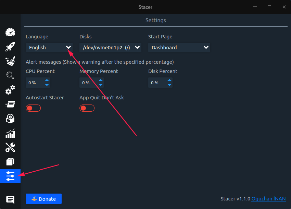Increase Memory Percent with up arrow

101,80
